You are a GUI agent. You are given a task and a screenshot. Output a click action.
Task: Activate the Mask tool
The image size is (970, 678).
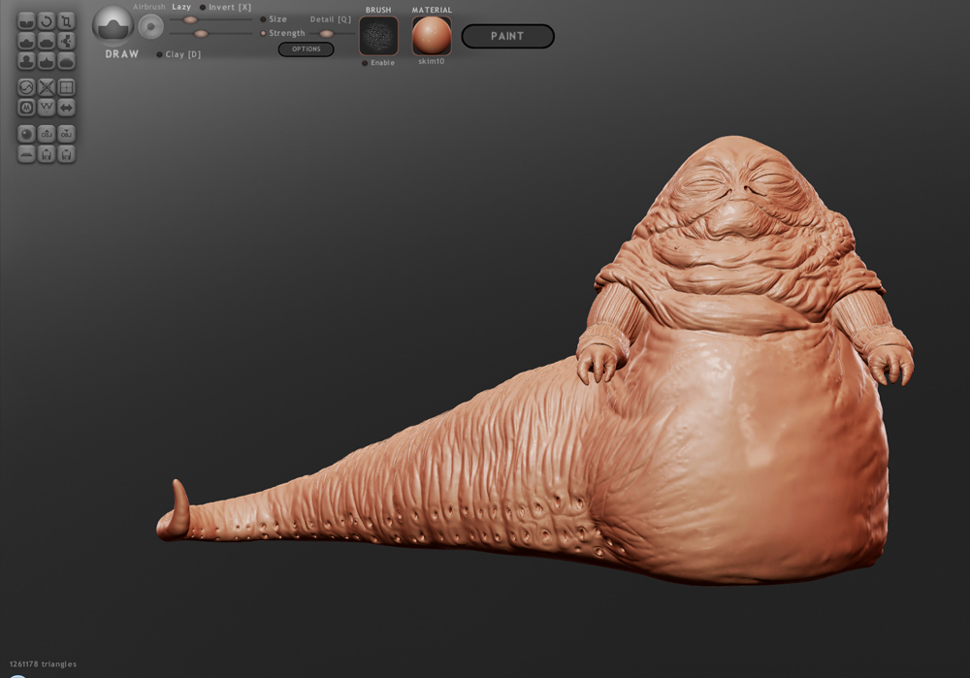click(x=26, y=107)
